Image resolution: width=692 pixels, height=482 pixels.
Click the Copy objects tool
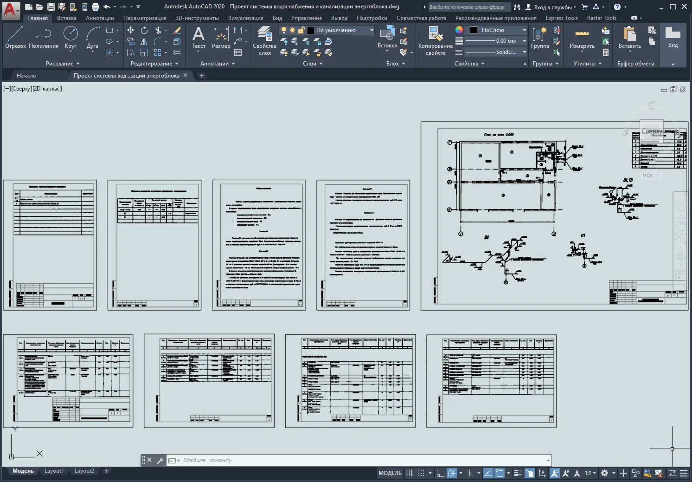pos(131,41)
